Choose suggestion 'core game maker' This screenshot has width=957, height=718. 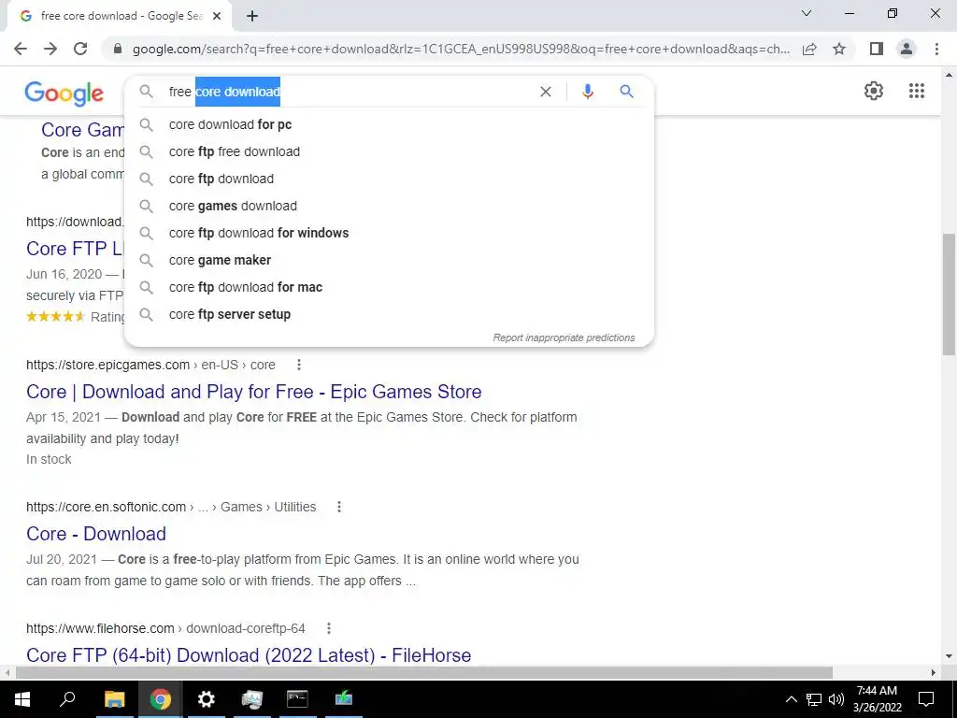(x=389, y=260)
